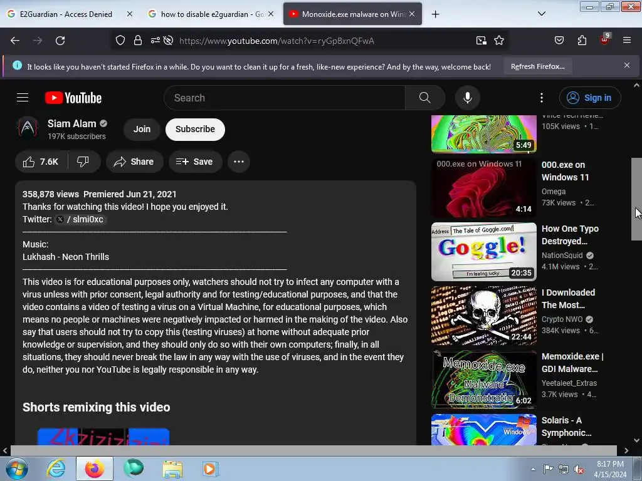This screenshot has height=481, width=642.
Task: Open a new tab with the plus icon
Action: coord(435,14)
